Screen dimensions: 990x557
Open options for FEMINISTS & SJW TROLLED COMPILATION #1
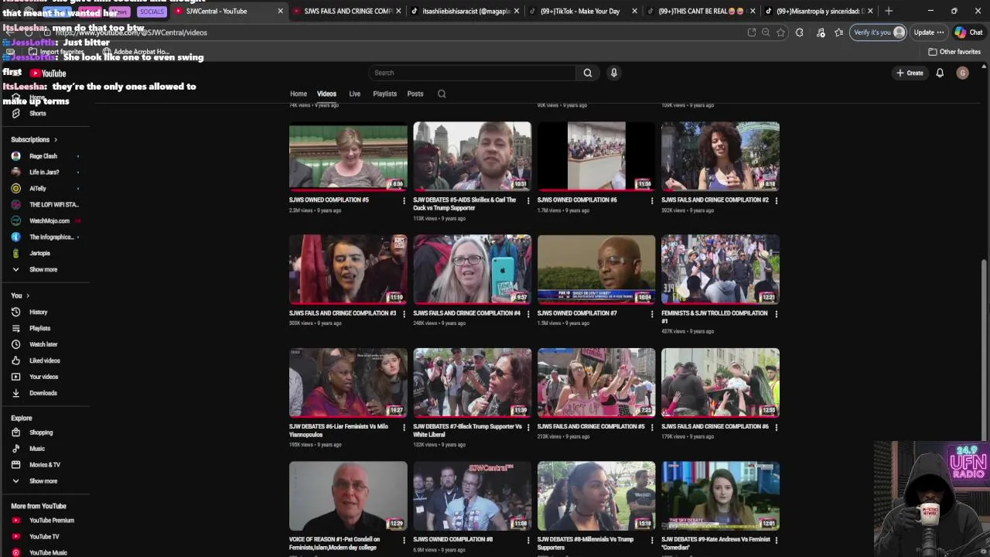(777, 314)
